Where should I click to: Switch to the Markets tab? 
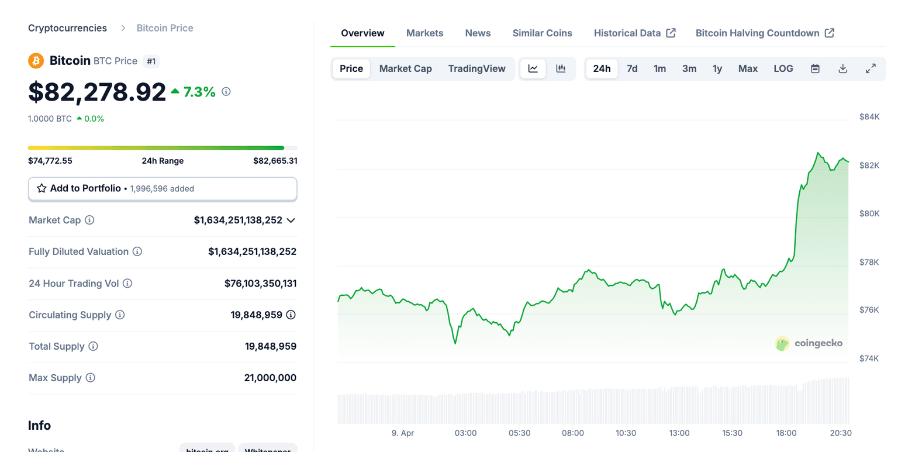pyautogui.click(x=424, y=33)
